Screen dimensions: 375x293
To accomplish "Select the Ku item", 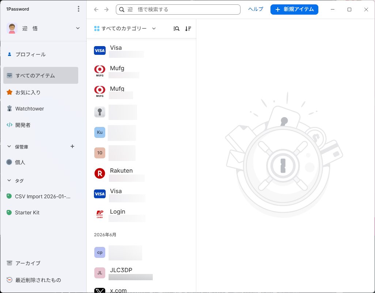I will 141,133.
